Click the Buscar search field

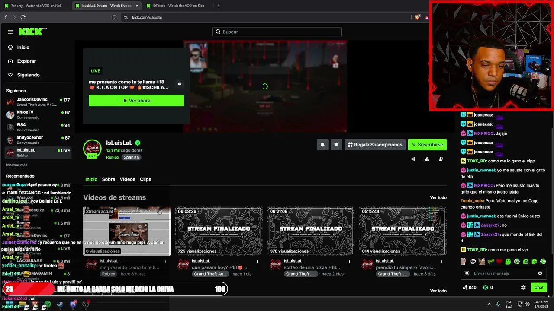pyautogui.click(x=277, y=32)
